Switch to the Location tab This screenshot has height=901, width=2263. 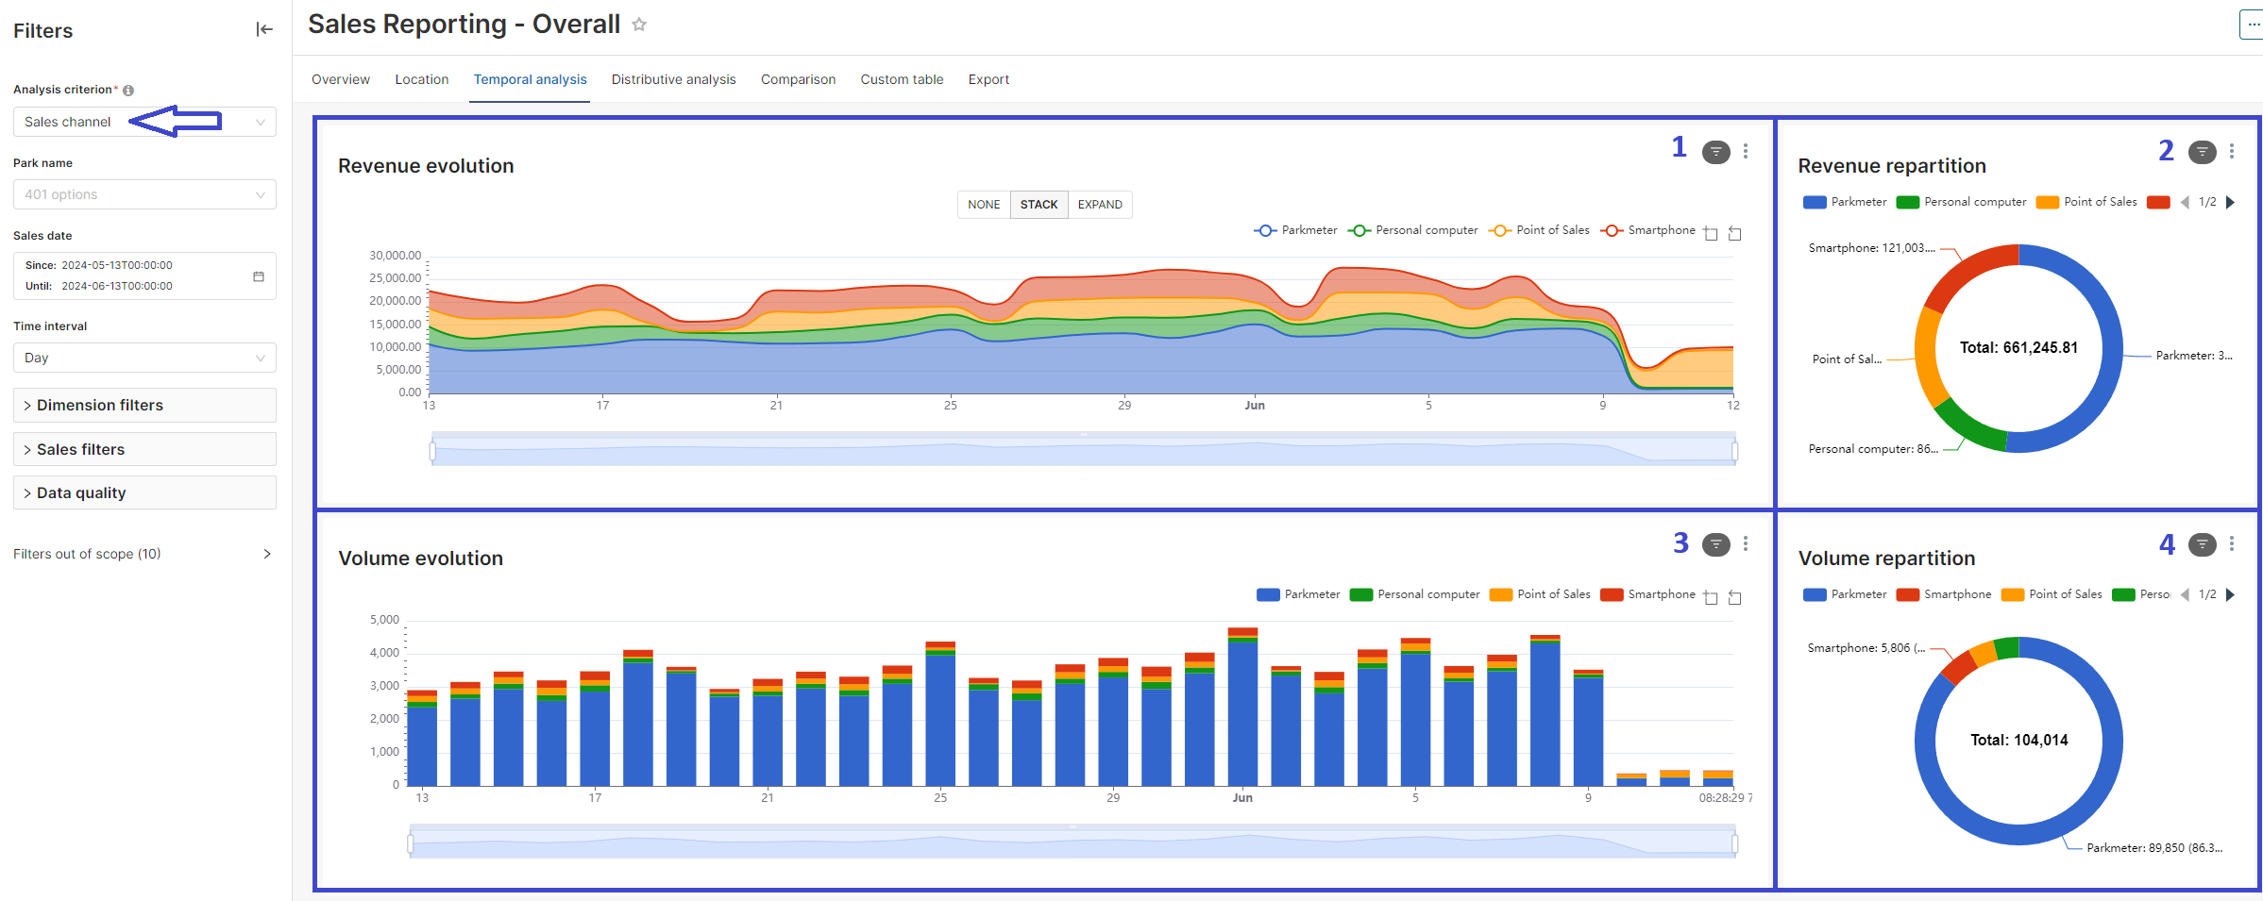point(422,79)
